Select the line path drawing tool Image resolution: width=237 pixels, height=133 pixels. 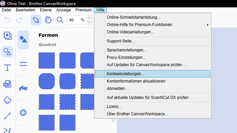coord(7,116)
